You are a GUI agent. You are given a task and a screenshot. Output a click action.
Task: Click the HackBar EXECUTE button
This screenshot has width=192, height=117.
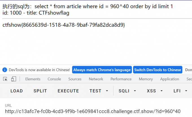click(68, 91)
